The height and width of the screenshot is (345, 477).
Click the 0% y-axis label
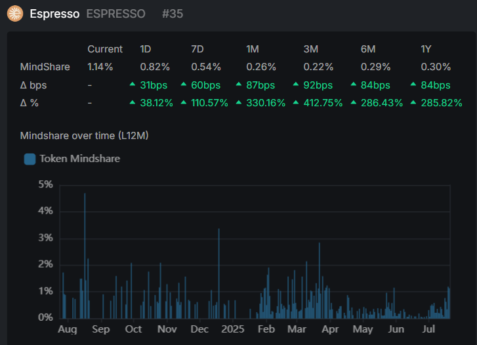(46, 317)
